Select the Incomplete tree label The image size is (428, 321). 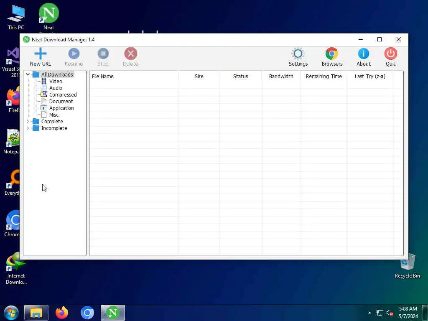pyautogui.click(x=54, y=128)
